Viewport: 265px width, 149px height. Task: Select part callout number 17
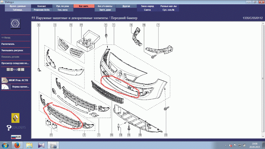point(81,25)
